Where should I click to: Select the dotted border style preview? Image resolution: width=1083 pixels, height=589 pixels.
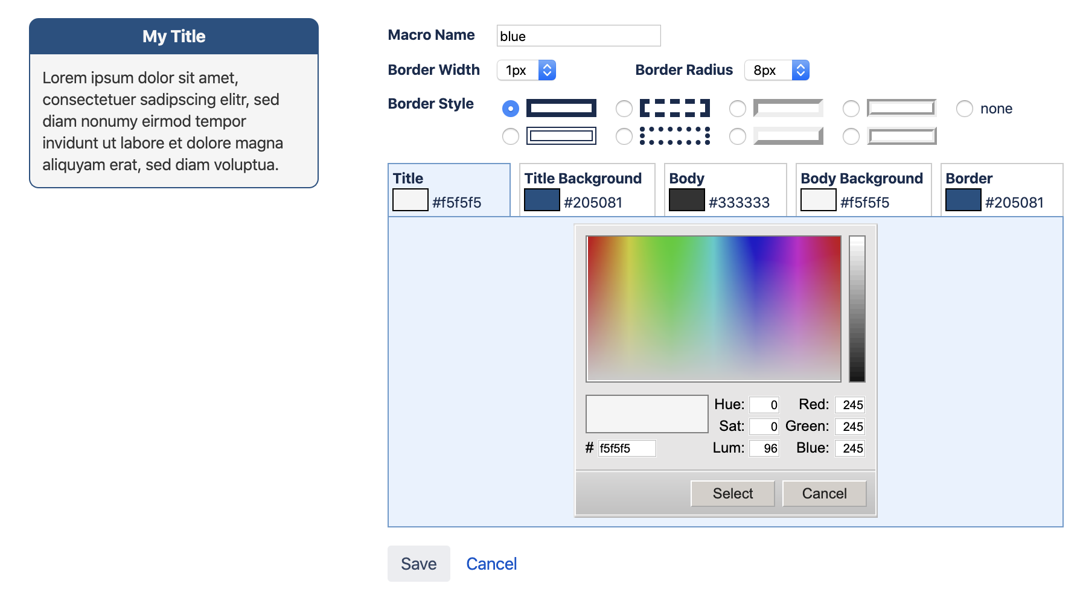675,136
